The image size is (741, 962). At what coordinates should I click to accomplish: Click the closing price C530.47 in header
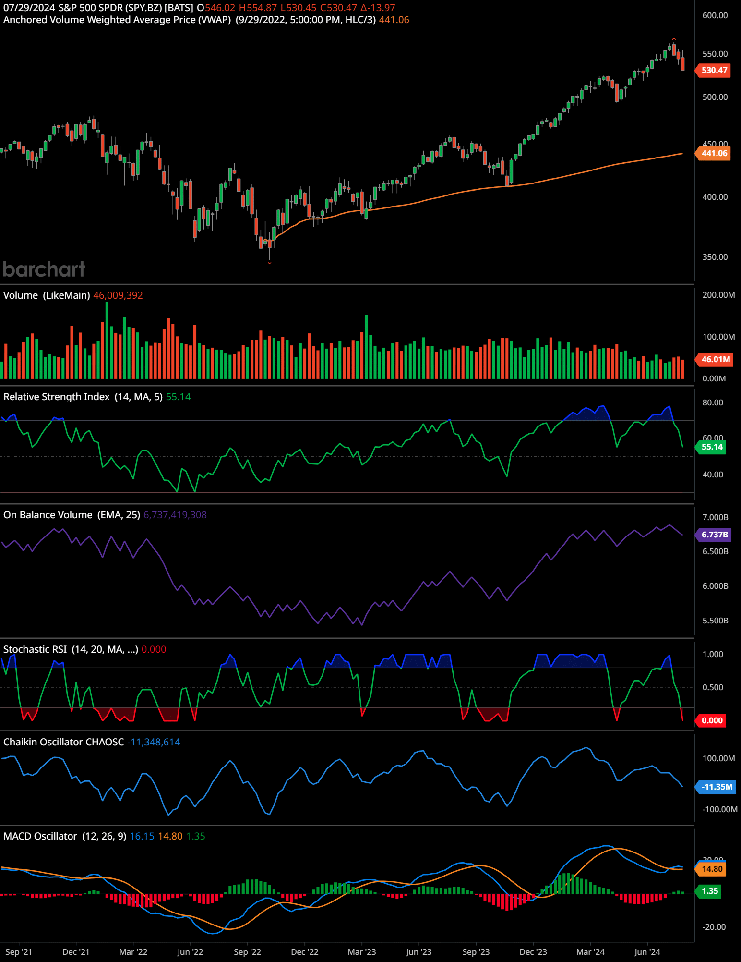pyautogui.click(x=338, y=8)
